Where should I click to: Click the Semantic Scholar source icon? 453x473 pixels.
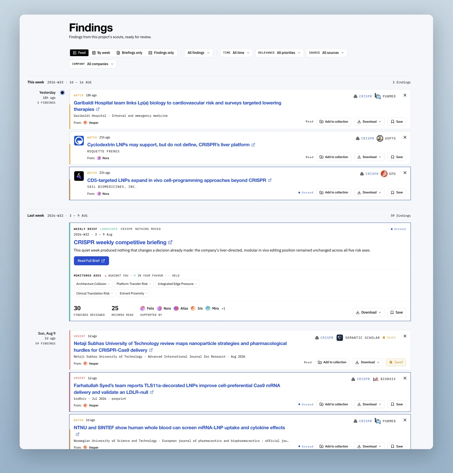[339, 338]
